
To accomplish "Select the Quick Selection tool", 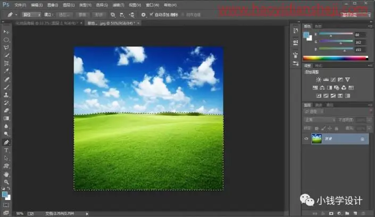I will (6, 55).
